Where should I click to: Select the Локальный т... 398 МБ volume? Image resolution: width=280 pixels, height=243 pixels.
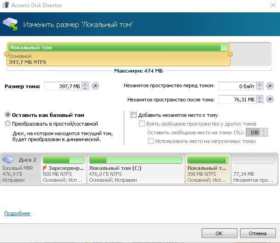(x=208, y=169)
